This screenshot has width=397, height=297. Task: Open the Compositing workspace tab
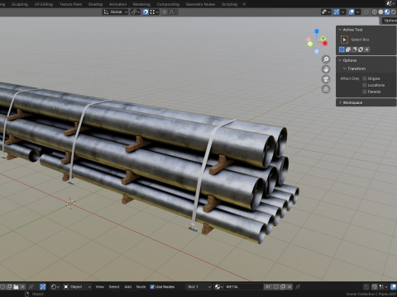tap(168, 4)
